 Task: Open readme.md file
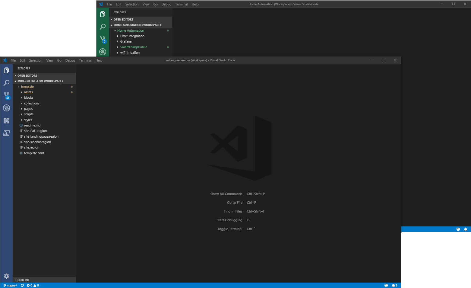[x=44, y=125]
